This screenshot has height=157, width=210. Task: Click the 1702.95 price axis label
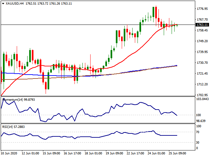(202, 95)
